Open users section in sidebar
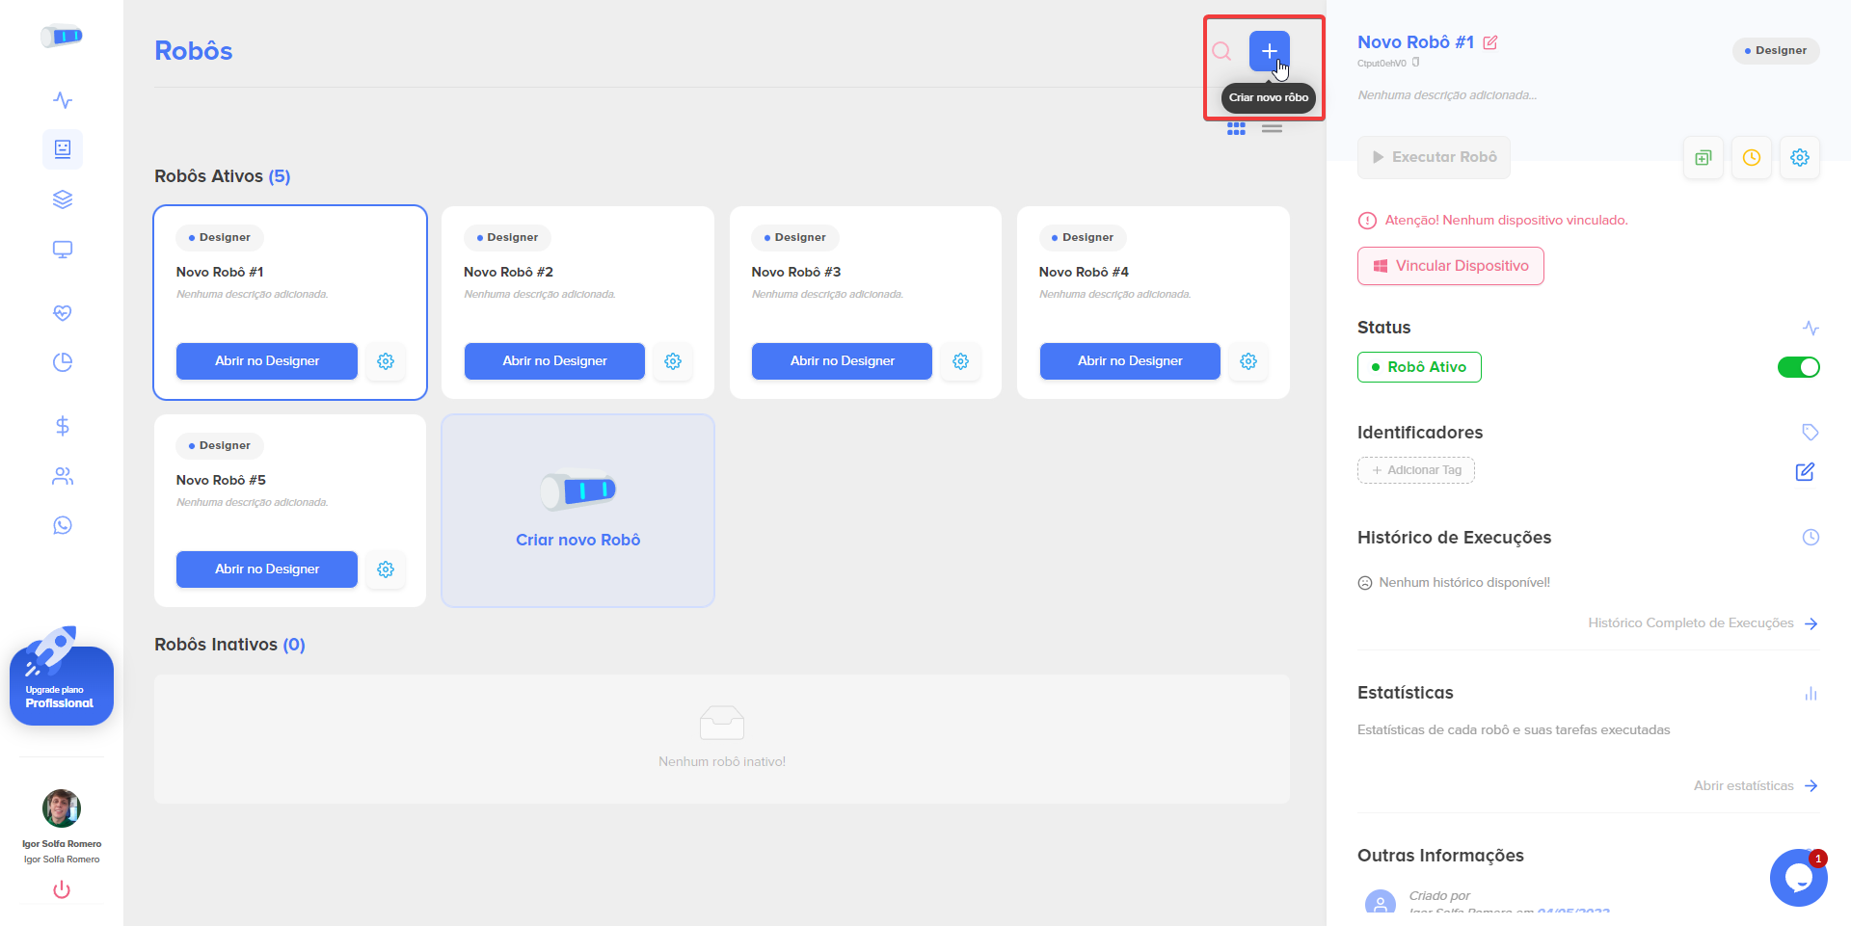 pyautogui.click(x=63, y=476)
